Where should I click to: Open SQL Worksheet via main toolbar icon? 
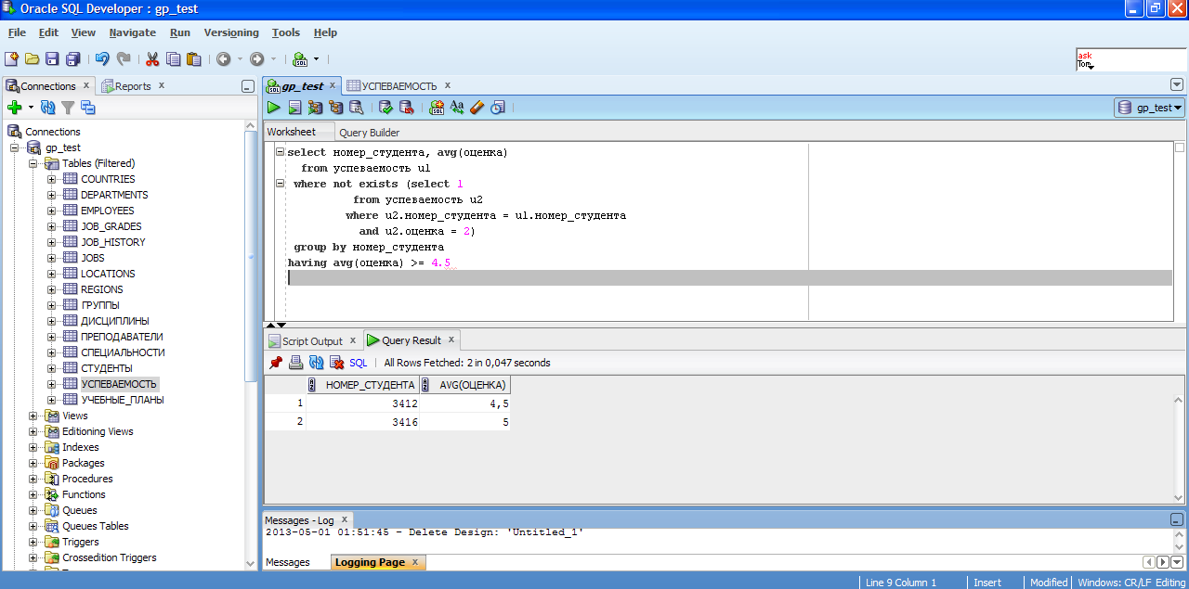300,58
